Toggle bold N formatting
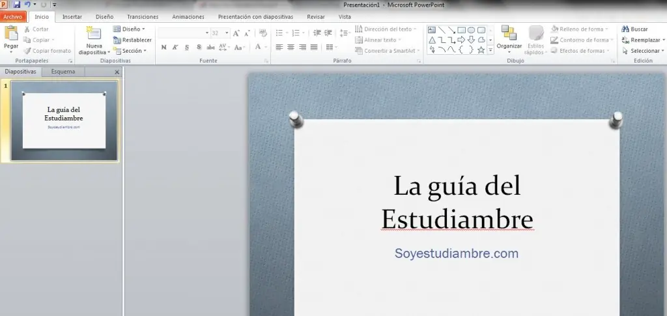The image size is (667, 316). 163,47
